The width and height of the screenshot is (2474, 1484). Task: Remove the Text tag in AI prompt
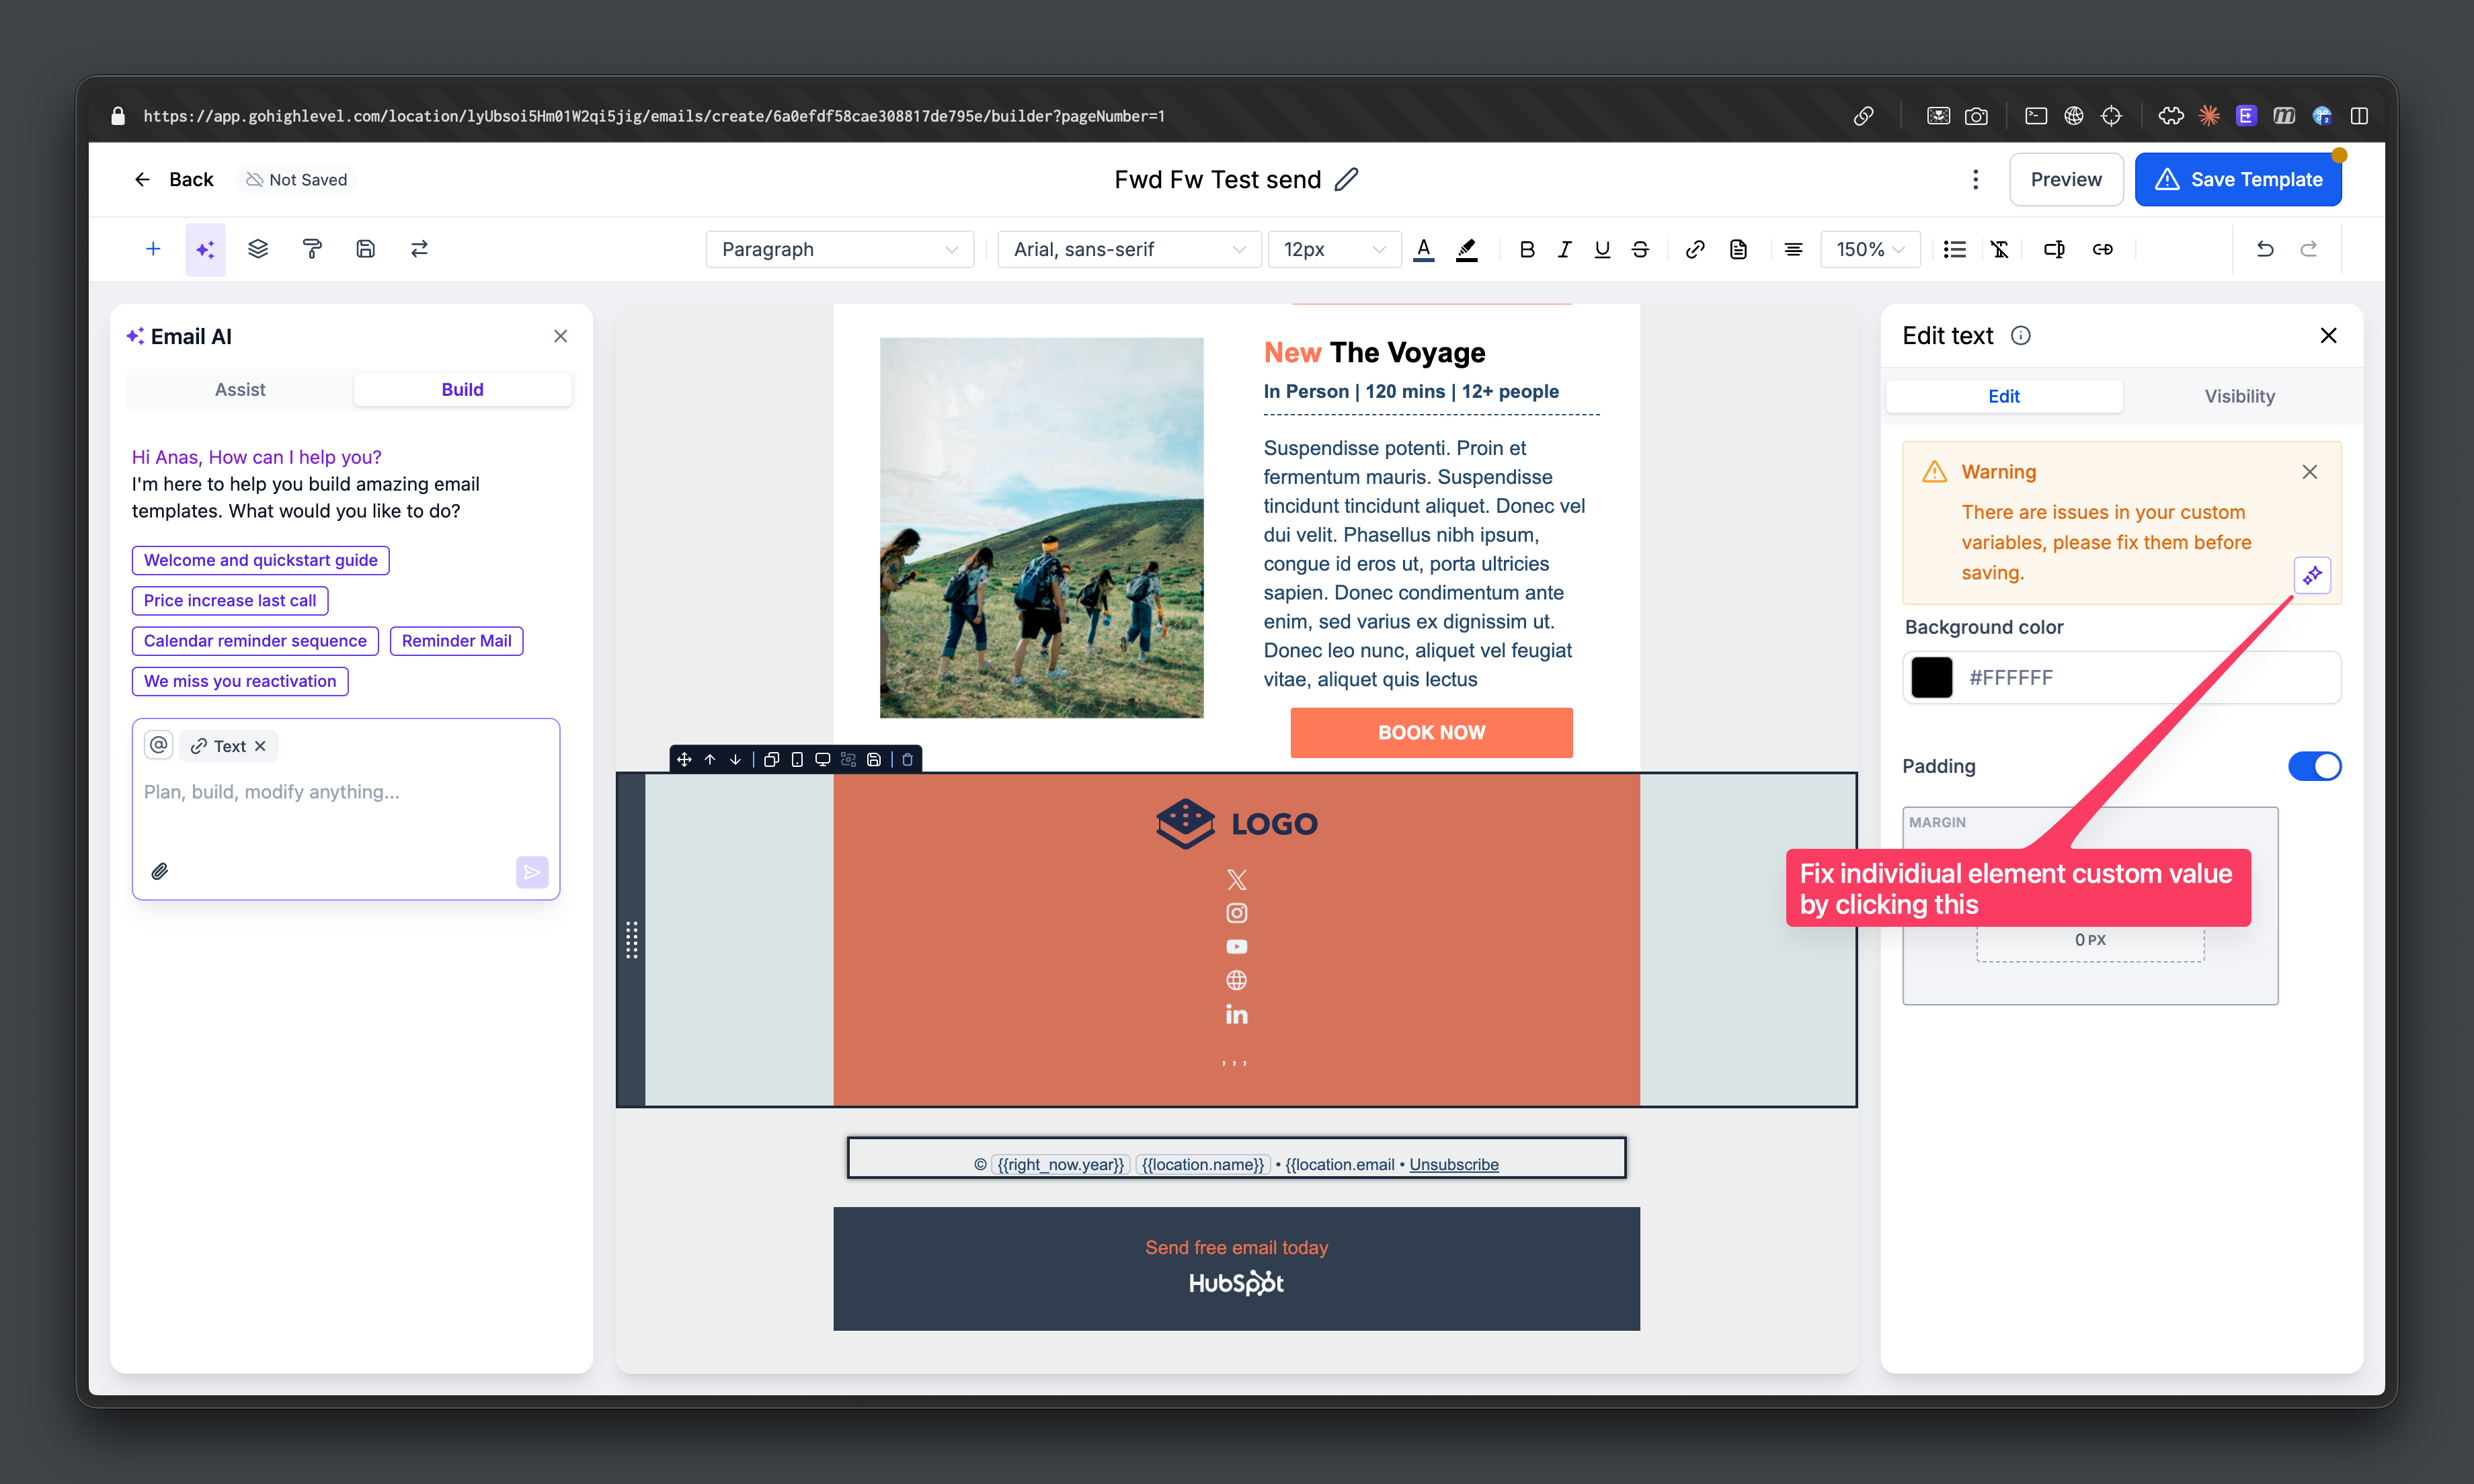(260, 746)
